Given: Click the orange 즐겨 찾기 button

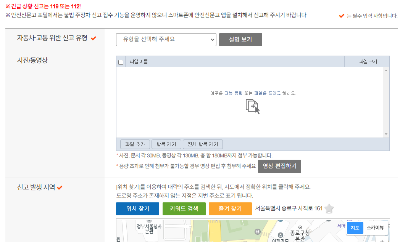Looking at the screenshot, I should pos(230,208).
